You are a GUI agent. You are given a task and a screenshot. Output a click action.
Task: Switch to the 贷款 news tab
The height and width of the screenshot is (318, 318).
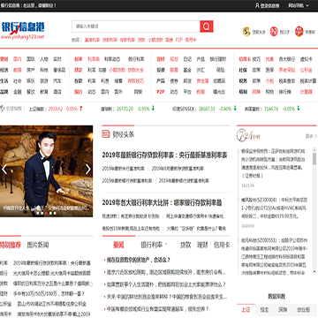(185, 245)
